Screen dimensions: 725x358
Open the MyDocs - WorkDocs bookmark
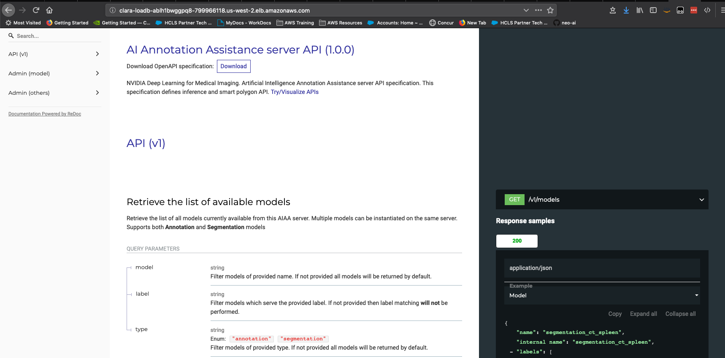point(244,23)
